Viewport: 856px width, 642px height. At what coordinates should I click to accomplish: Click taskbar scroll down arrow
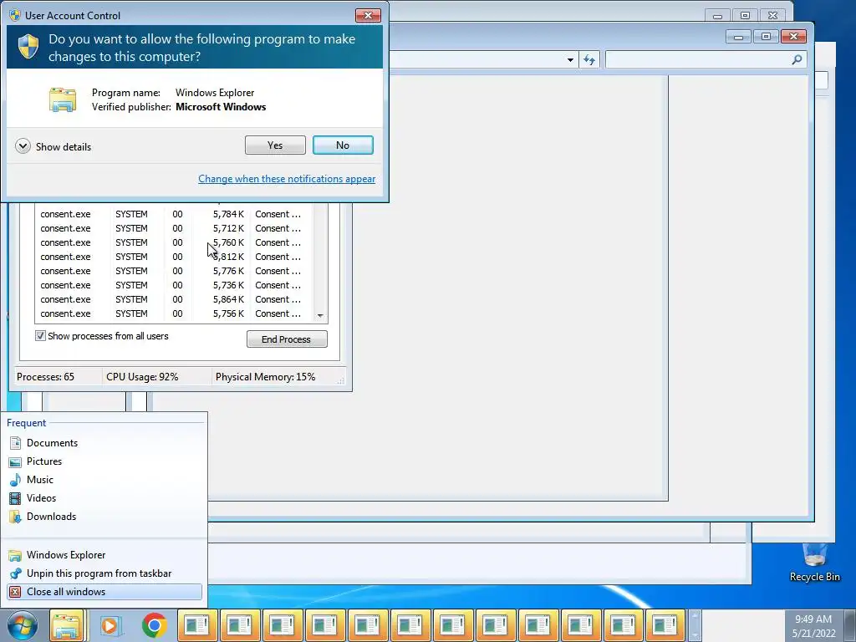(x=695, y=635)
